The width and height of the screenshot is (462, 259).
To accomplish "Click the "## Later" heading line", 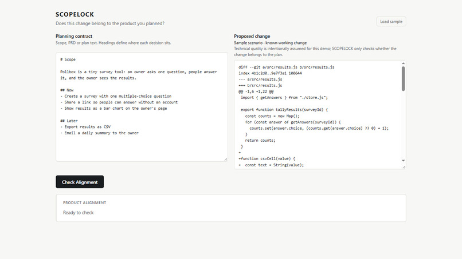I will pyautogui.click(x=69, y=121).
